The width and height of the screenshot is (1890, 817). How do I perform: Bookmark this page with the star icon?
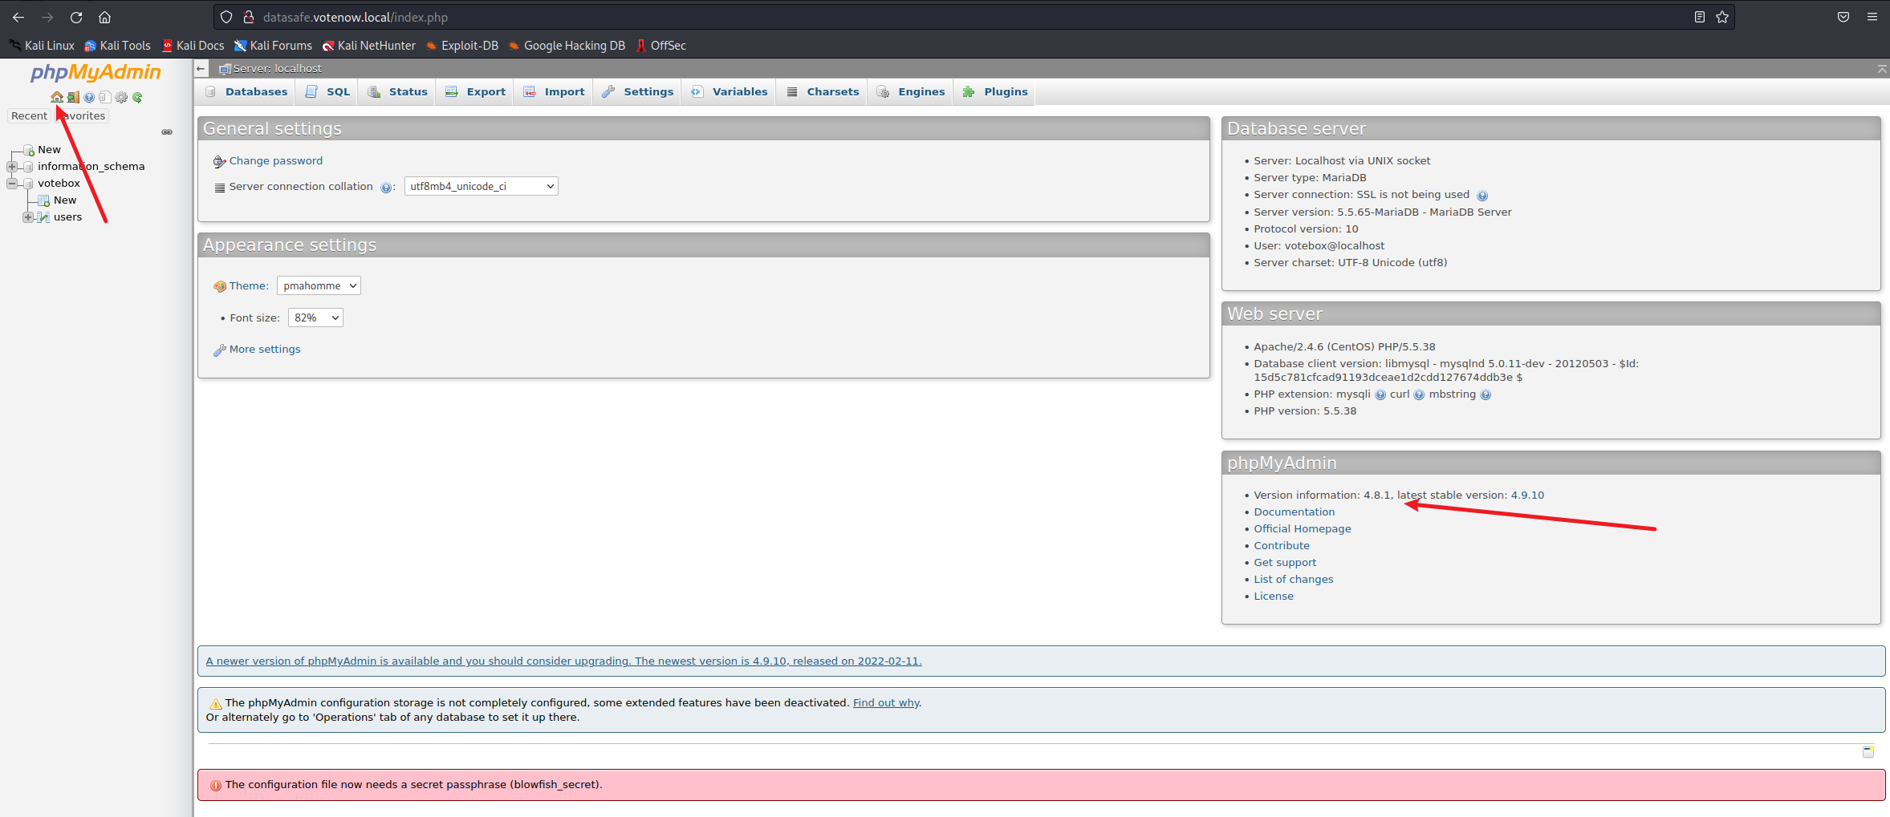point(1722,17)
